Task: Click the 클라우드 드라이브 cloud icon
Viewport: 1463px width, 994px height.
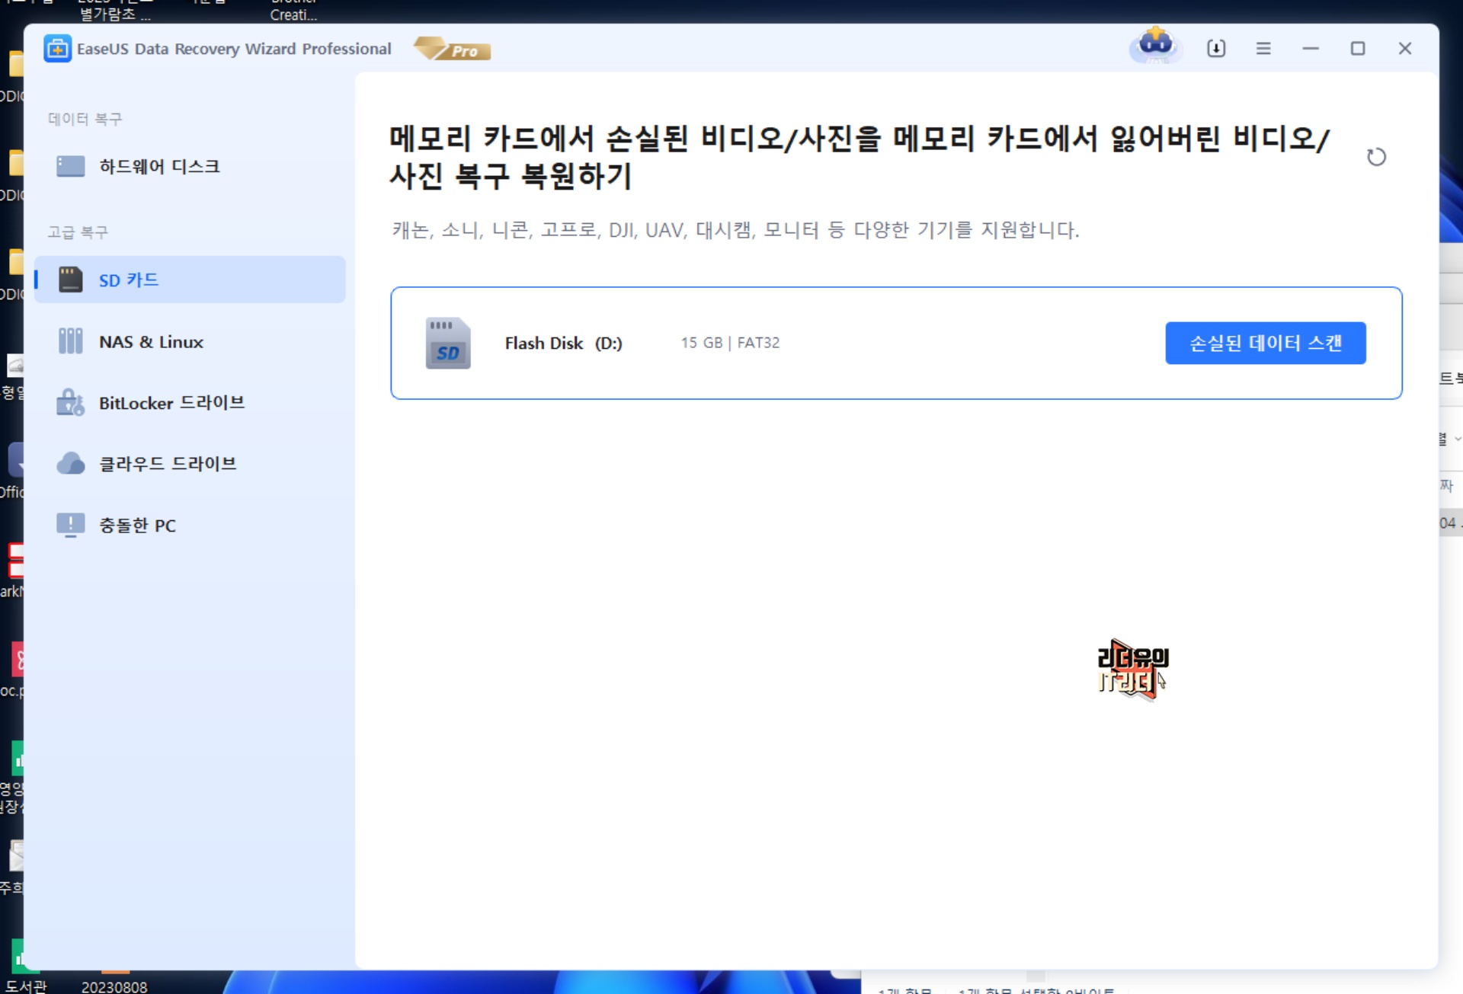Action: (x=70, y=463)
